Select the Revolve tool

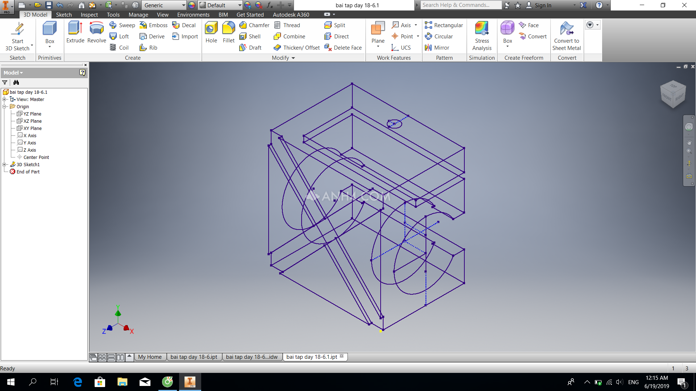click(96, 33)
